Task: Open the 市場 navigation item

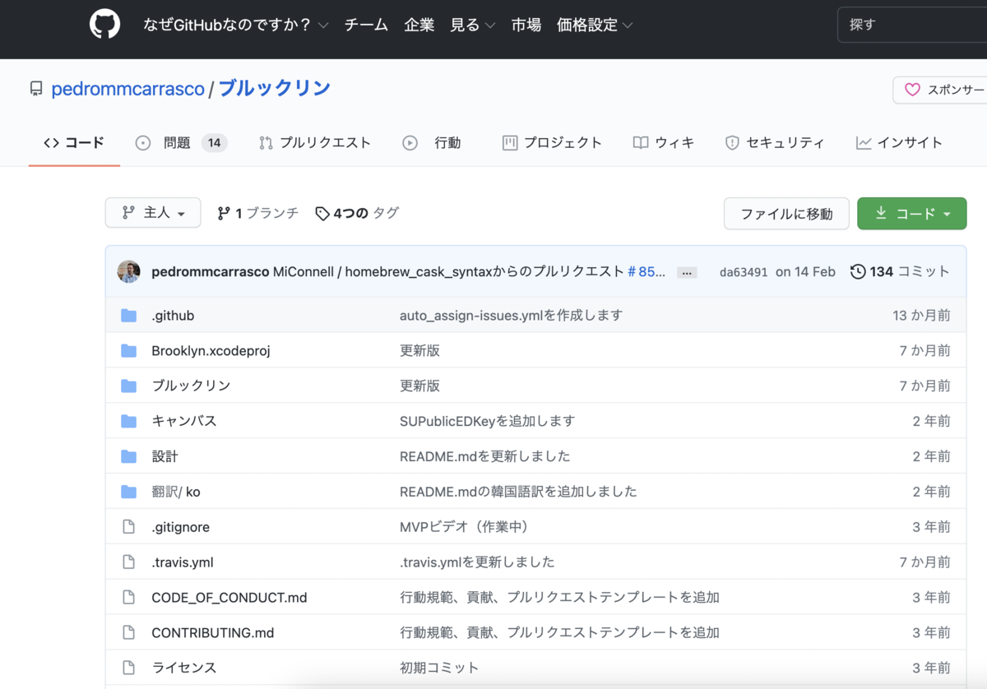Action: click(x=526, y=25)
